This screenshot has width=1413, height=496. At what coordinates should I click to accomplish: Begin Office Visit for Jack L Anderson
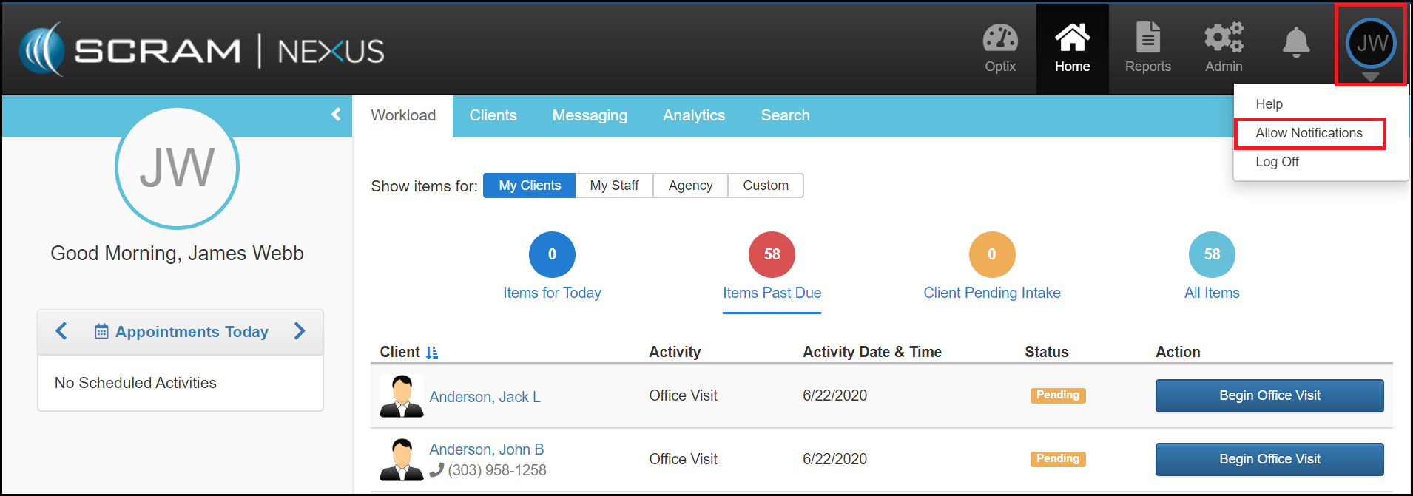pyautogui.click(x=1269, y=395)
